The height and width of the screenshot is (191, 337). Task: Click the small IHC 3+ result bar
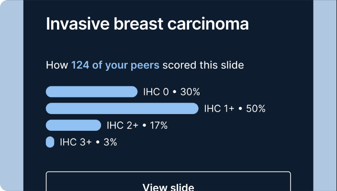click(x=50, y=142)
